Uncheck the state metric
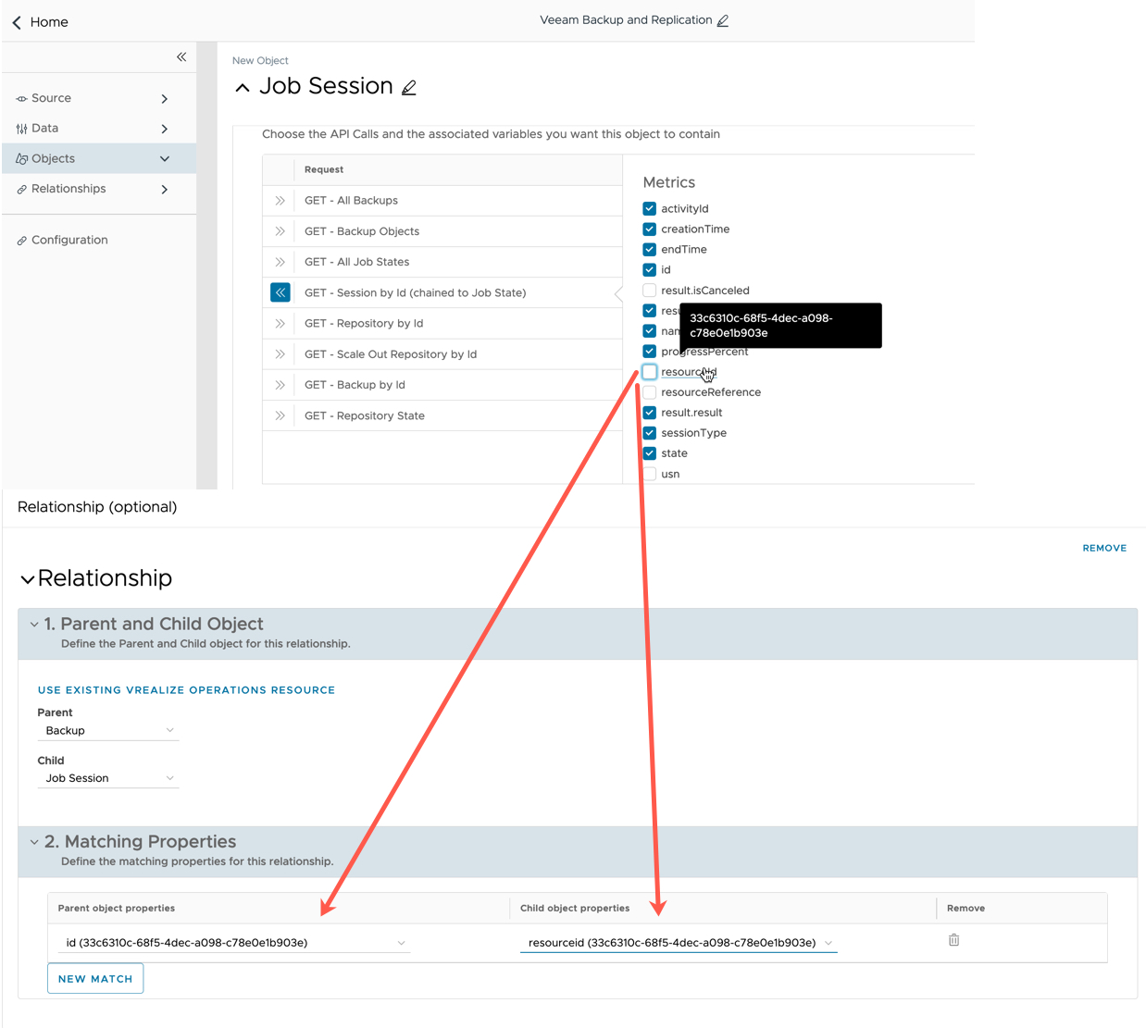Image resolution: width=1146 pixels, height=1028 pixels. [x=650, y=453]
